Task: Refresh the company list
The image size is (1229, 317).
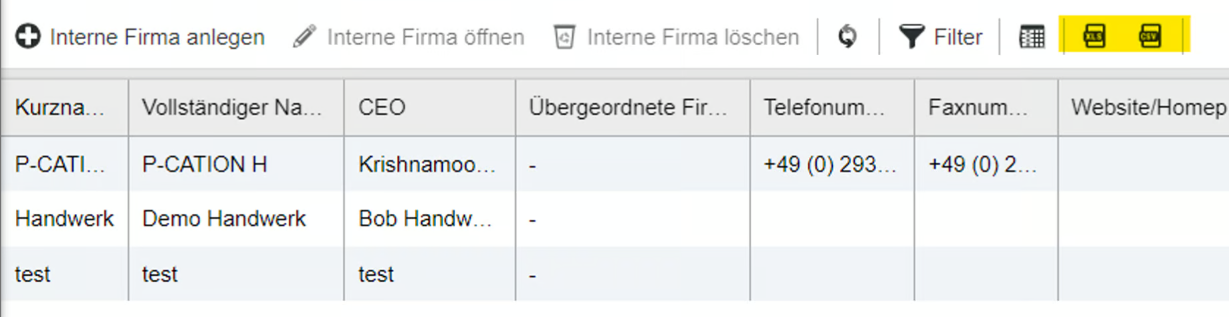Action: tap(847, 37)
